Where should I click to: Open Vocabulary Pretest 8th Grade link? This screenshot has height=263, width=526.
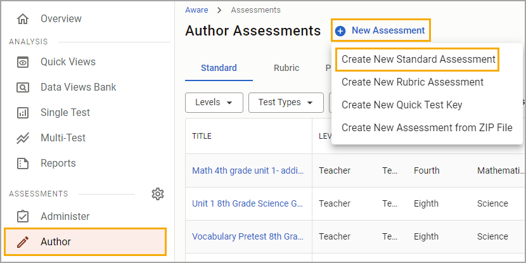[x=248, y=236]
